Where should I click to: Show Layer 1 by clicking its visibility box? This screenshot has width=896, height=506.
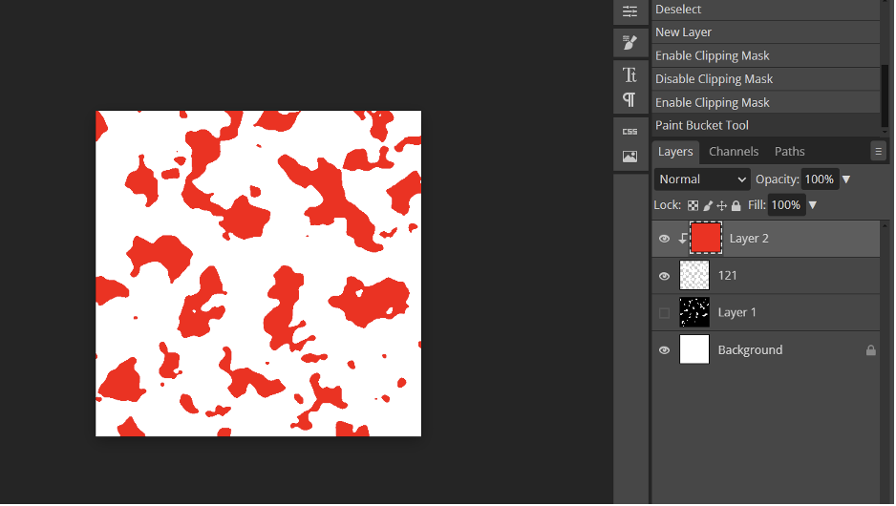point(665,313)
